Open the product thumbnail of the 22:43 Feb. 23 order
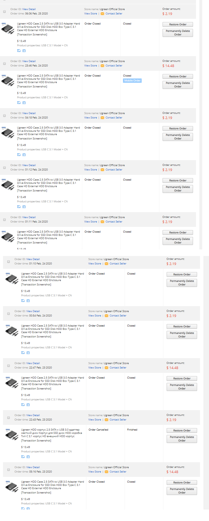The image size is (209, 521). [x=12, y=434]
